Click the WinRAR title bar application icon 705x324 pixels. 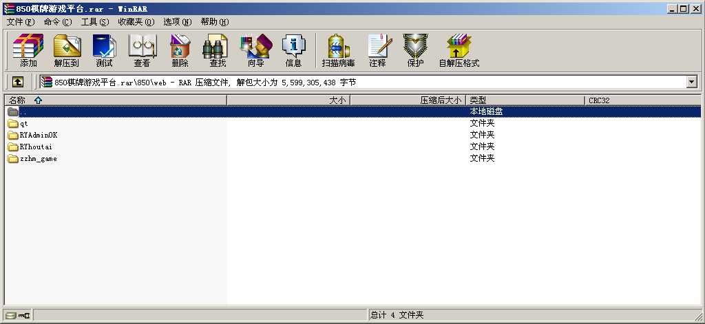click(9, 8)
